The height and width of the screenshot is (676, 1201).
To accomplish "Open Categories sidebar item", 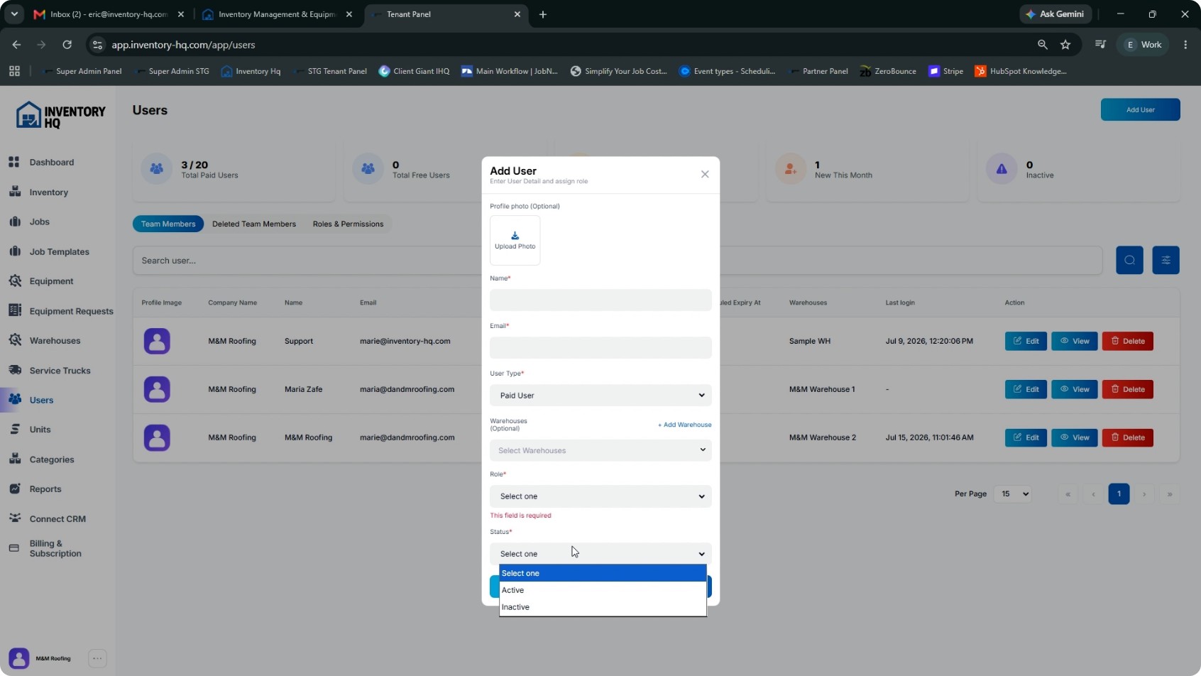I will click(51, 459).
